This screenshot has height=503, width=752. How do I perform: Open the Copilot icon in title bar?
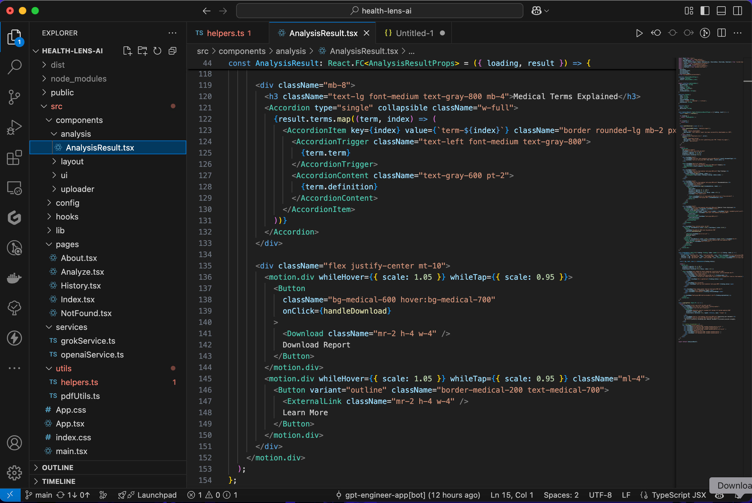[537, 11]
